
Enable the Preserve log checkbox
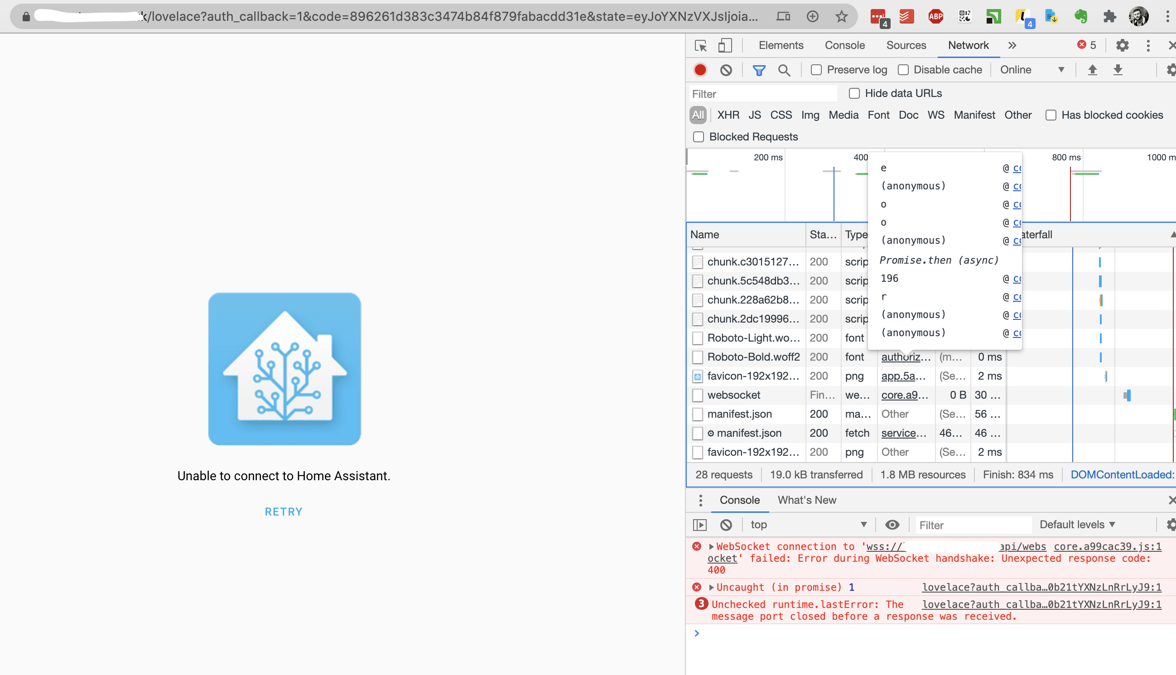pyautogui.click(x=816, y=70)
